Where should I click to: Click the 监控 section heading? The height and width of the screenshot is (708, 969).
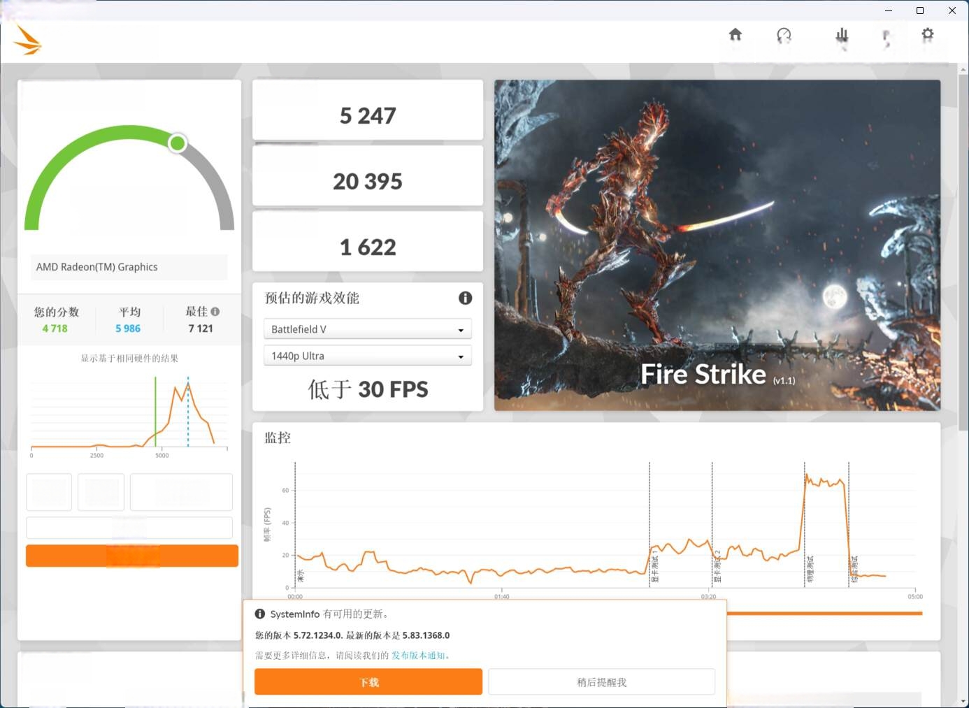point(278,438)
